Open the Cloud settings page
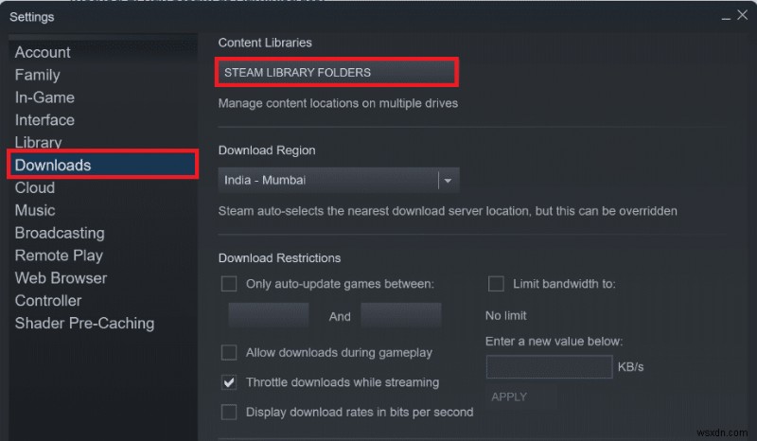Screen dimensions: 757x441 pos(35,187)
